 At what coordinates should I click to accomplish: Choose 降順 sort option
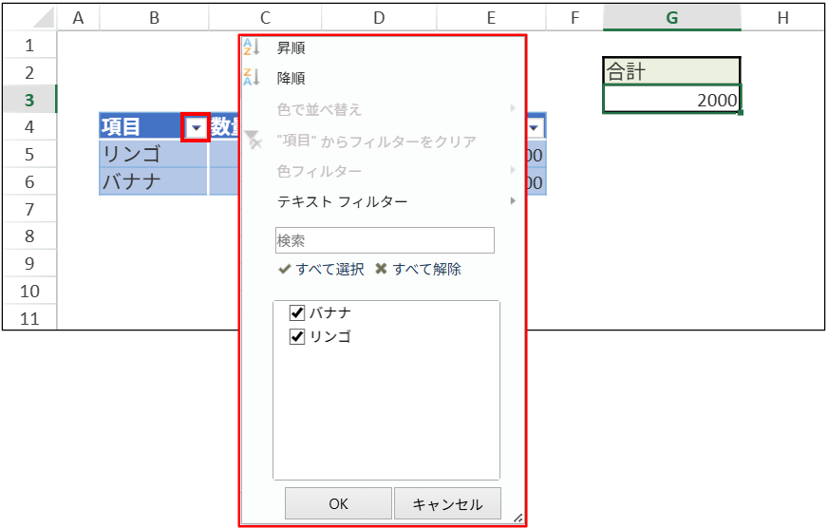291,79
